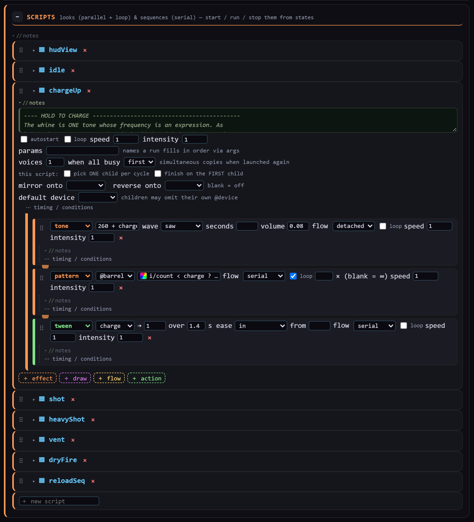This screenshot has height=522, width=474.
Task: Remove the dryFire script
Action: (x=85, y=460)
